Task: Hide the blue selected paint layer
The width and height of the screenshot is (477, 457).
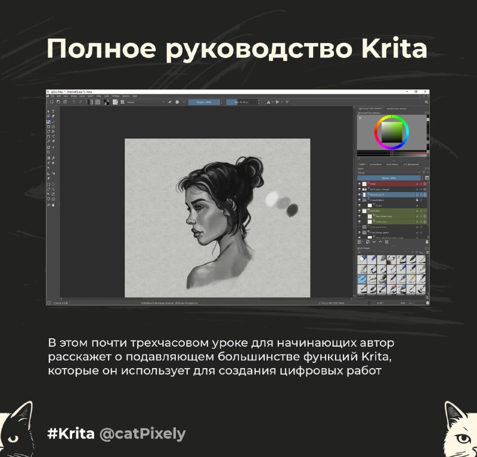Action: 360,194
